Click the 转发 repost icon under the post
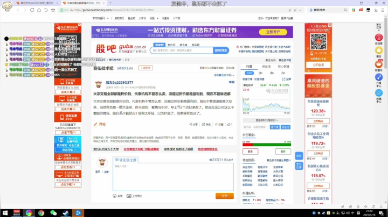 pos(203,124)
